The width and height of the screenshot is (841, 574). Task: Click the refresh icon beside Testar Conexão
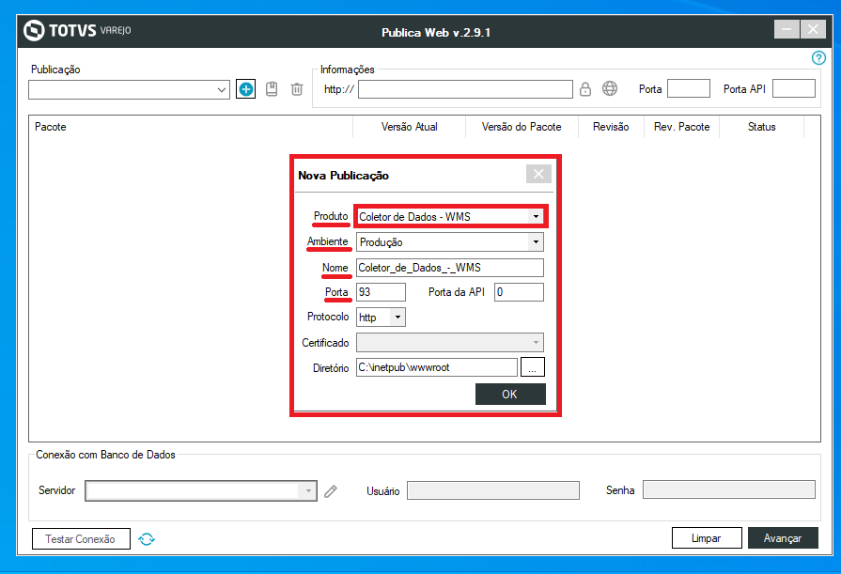tap(147, 539)
